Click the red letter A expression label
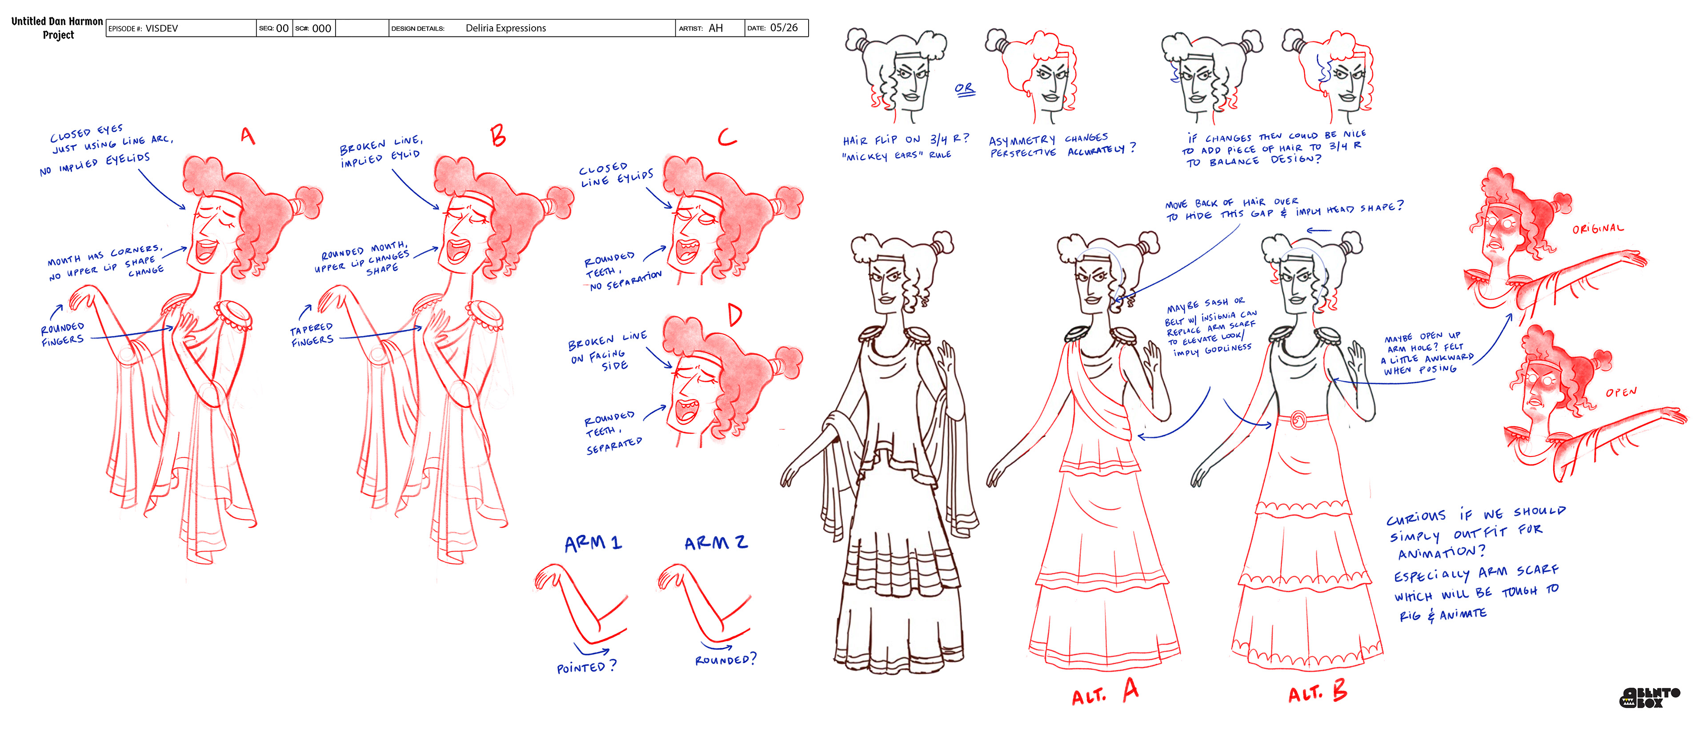 (x=247, y=136)
